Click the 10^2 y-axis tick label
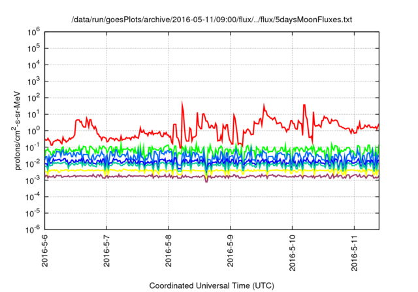418x292 pixels. point(33,98)
